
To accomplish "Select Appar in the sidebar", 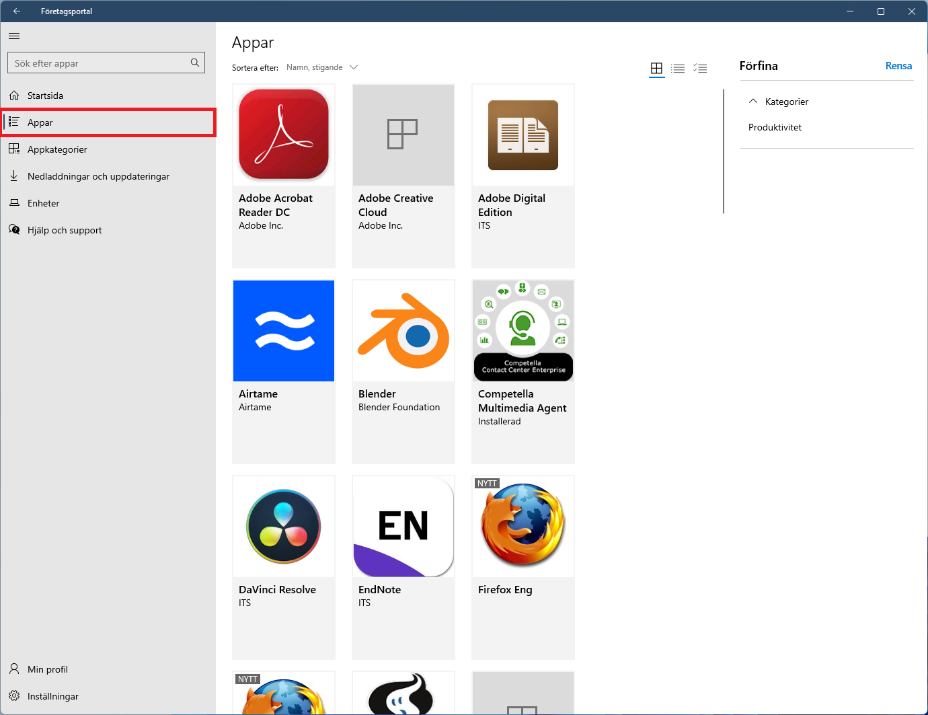I will pyautogui.click(x=108, y=122).
